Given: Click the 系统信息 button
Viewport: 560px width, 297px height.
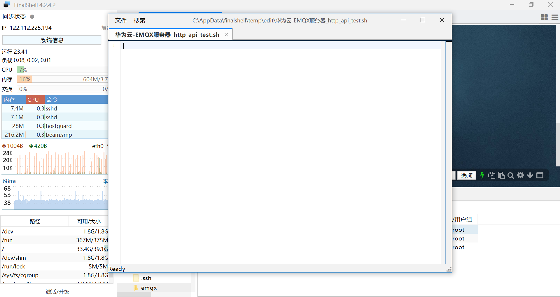Looking at the screenshot, I should click(x=52, y=40).
